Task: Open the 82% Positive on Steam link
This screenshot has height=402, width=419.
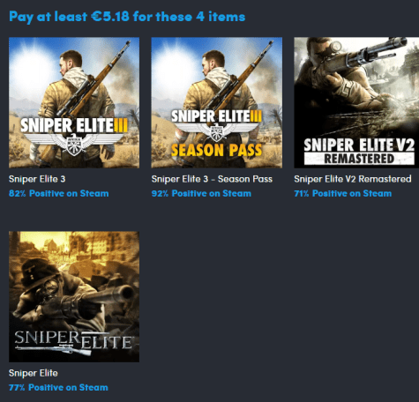Action: coord(59,193)
